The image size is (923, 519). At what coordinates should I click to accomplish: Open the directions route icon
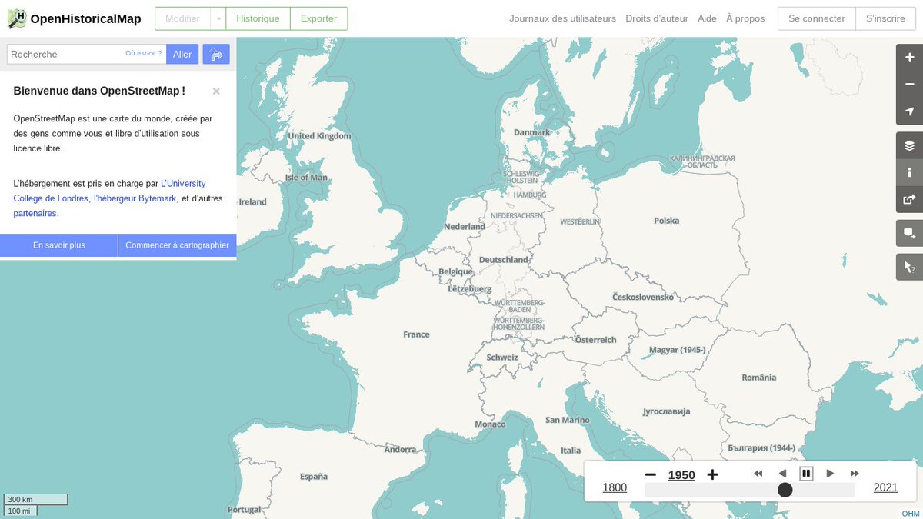tap(216, 54)
